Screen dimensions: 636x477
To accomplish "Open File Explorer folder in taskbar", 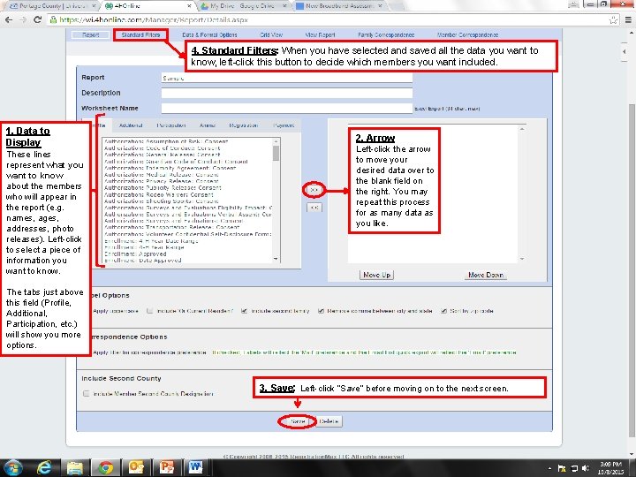I will click(74, 468).
